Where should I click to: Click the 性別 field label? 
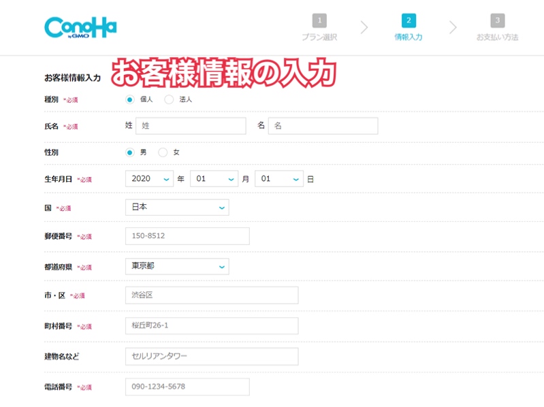51,152
